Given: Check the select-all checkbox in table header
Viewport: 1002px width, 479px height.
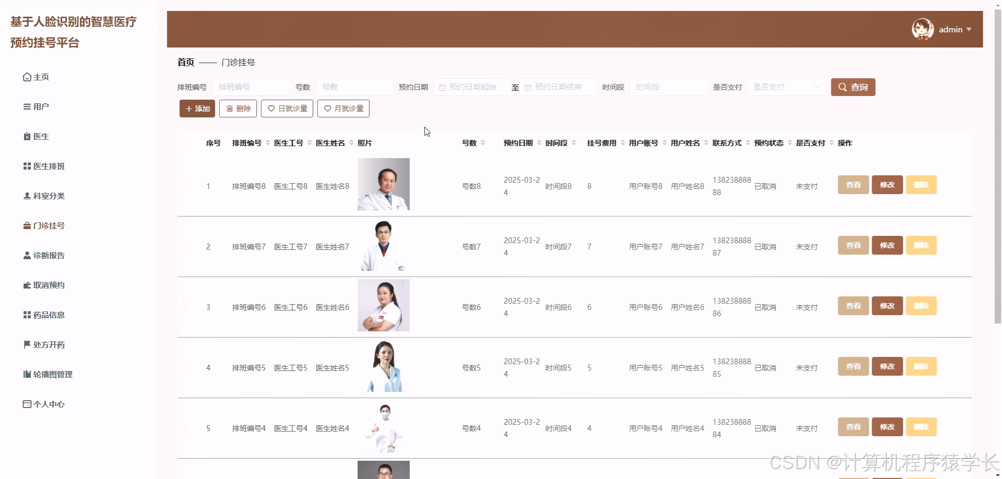Looking at the screenshot, I should [x=184, y=142].
